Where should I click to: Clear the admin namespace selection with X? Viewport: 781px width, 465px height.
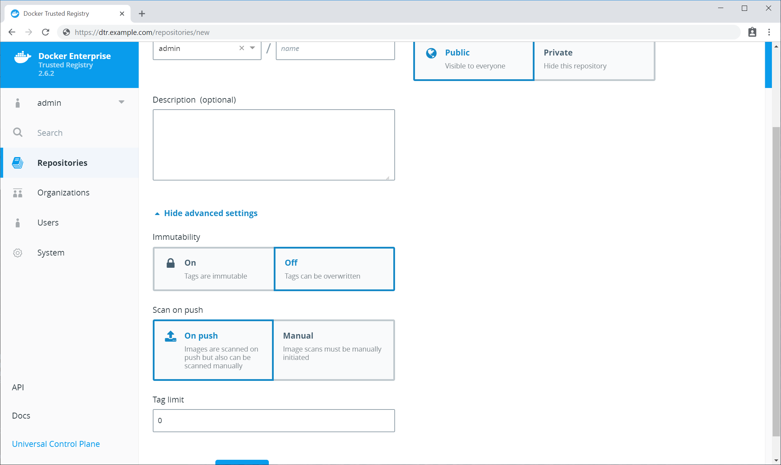tap(242, 48)
